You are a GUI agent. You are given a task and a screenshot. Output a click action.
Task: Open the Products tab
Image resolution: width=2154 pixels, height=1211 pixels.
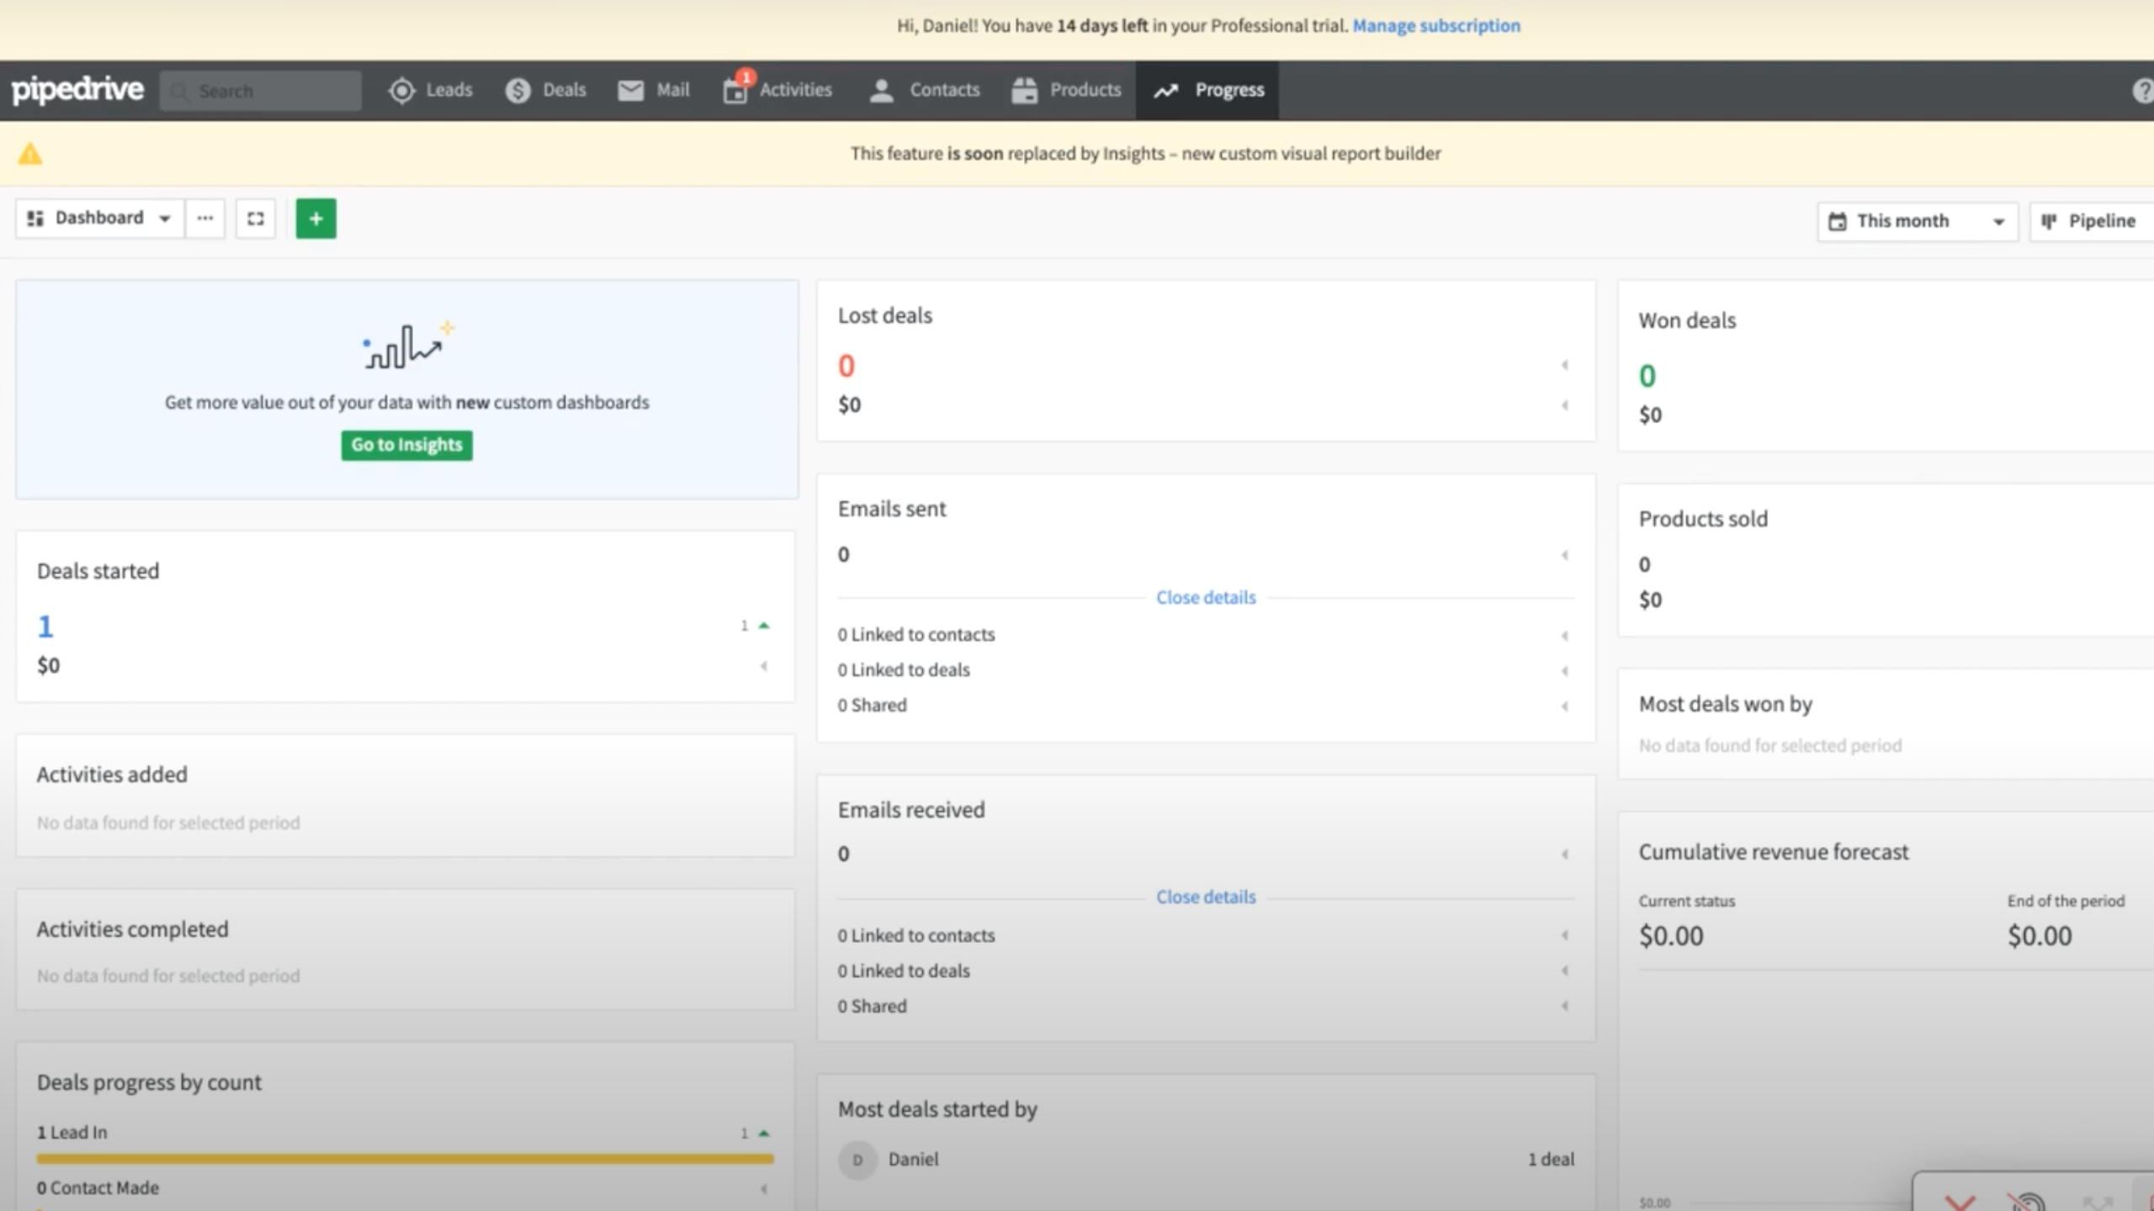click(1067, 90)
